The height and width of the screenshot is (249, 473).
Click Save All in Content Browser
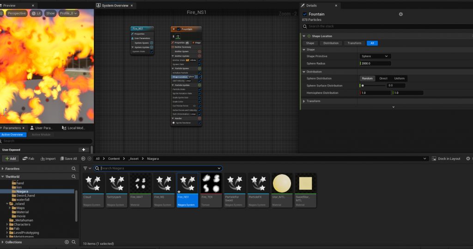[x=68, y=158]
